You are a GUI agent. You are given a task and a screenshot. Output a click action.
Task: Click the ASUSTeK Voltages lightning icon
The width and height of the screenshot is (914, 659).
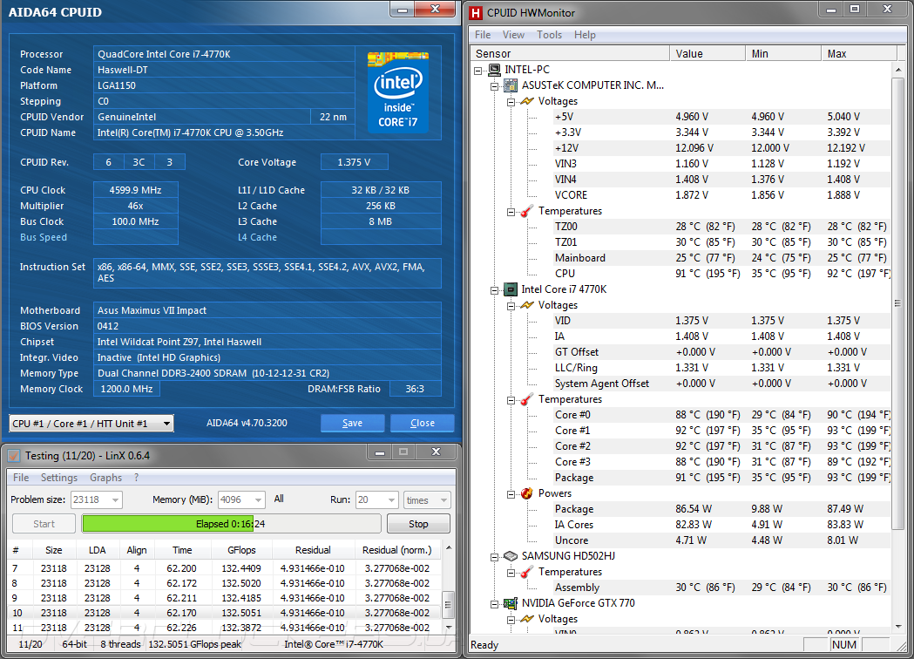point(527,101)
